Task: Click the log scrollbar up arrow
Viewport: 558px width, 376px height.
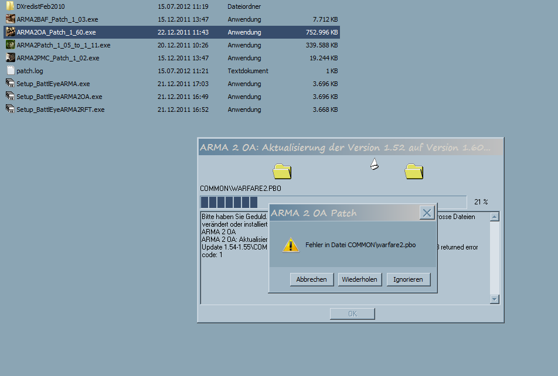Action: pos(494,217)
